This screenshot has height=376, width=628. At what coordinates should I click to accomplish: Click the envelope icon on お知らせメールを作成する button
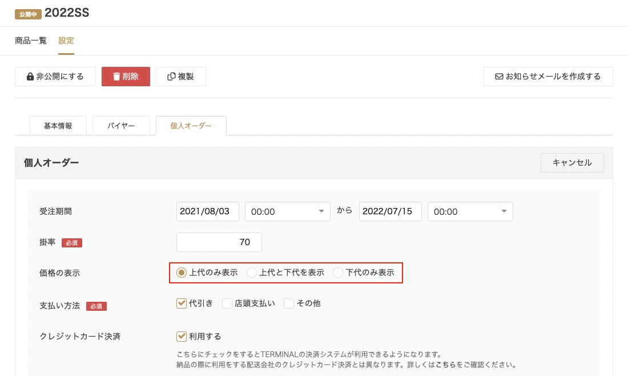(500, 76)
